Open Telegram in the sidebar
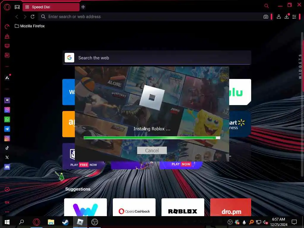 point(7,129)
